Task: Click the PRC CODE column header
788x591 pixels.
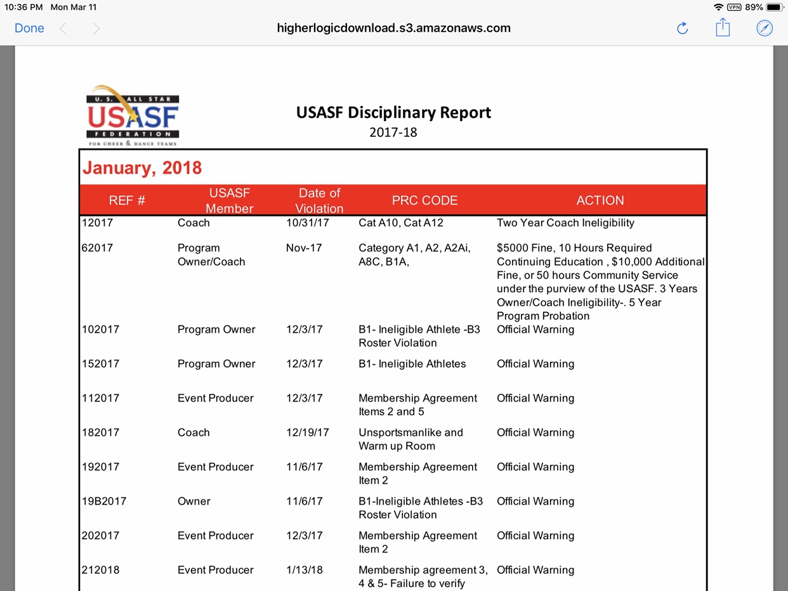Action: pyautogui.click(x=424, y=200)
